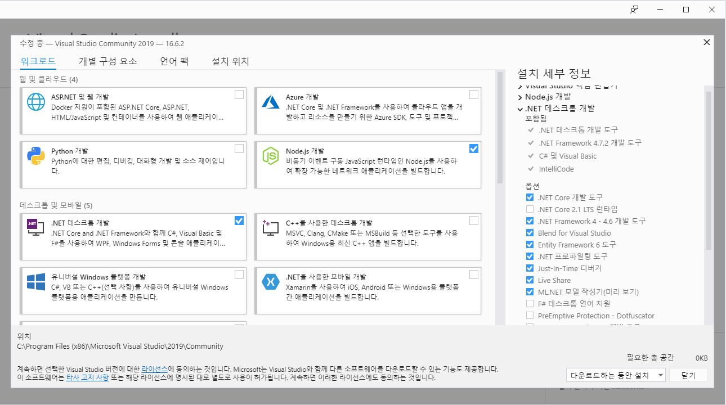This screenshot has width=726, height=405.
Task: Click the Universal Windows platform logo icon
Action: point(36,282)
